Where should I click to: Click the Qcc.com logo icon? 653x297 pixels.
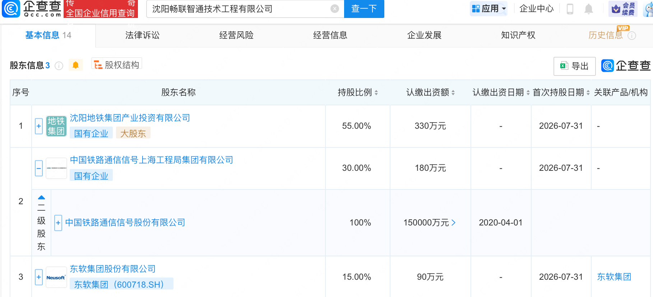(x=11, y=9)
